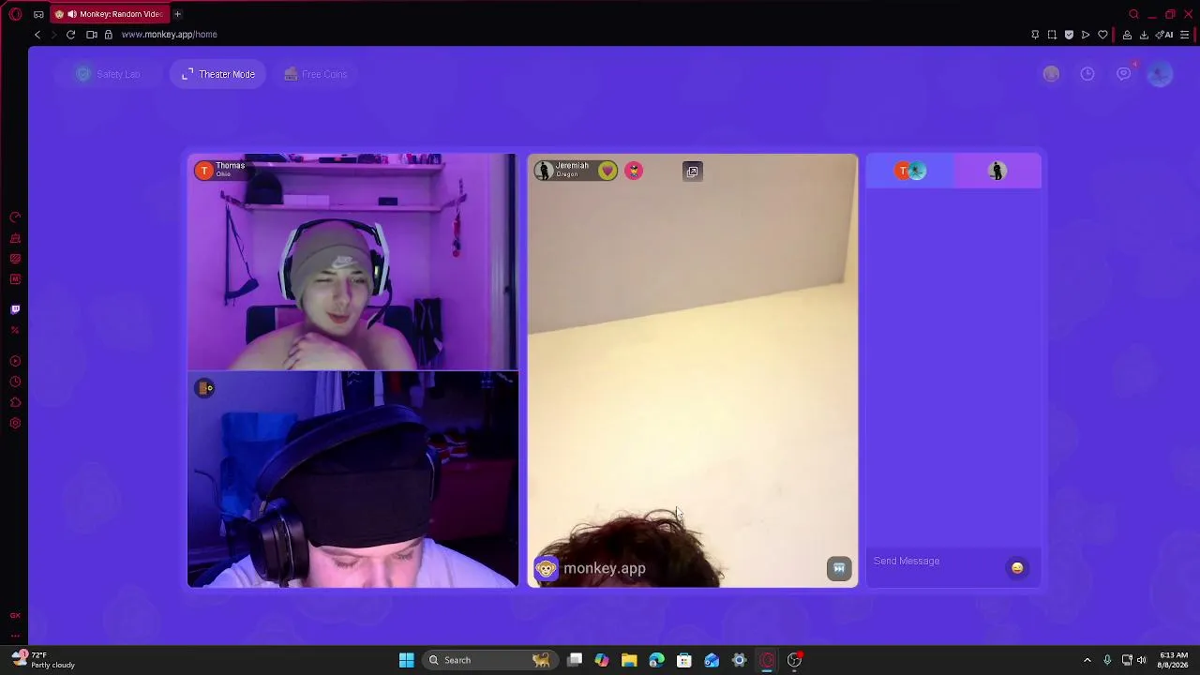Open camera permission icon in address bar
The height and width of the screenshot is (675, 1200).
point(92,35)
